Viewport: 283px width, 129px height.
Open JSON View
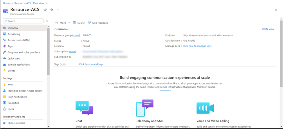(268, 29)
